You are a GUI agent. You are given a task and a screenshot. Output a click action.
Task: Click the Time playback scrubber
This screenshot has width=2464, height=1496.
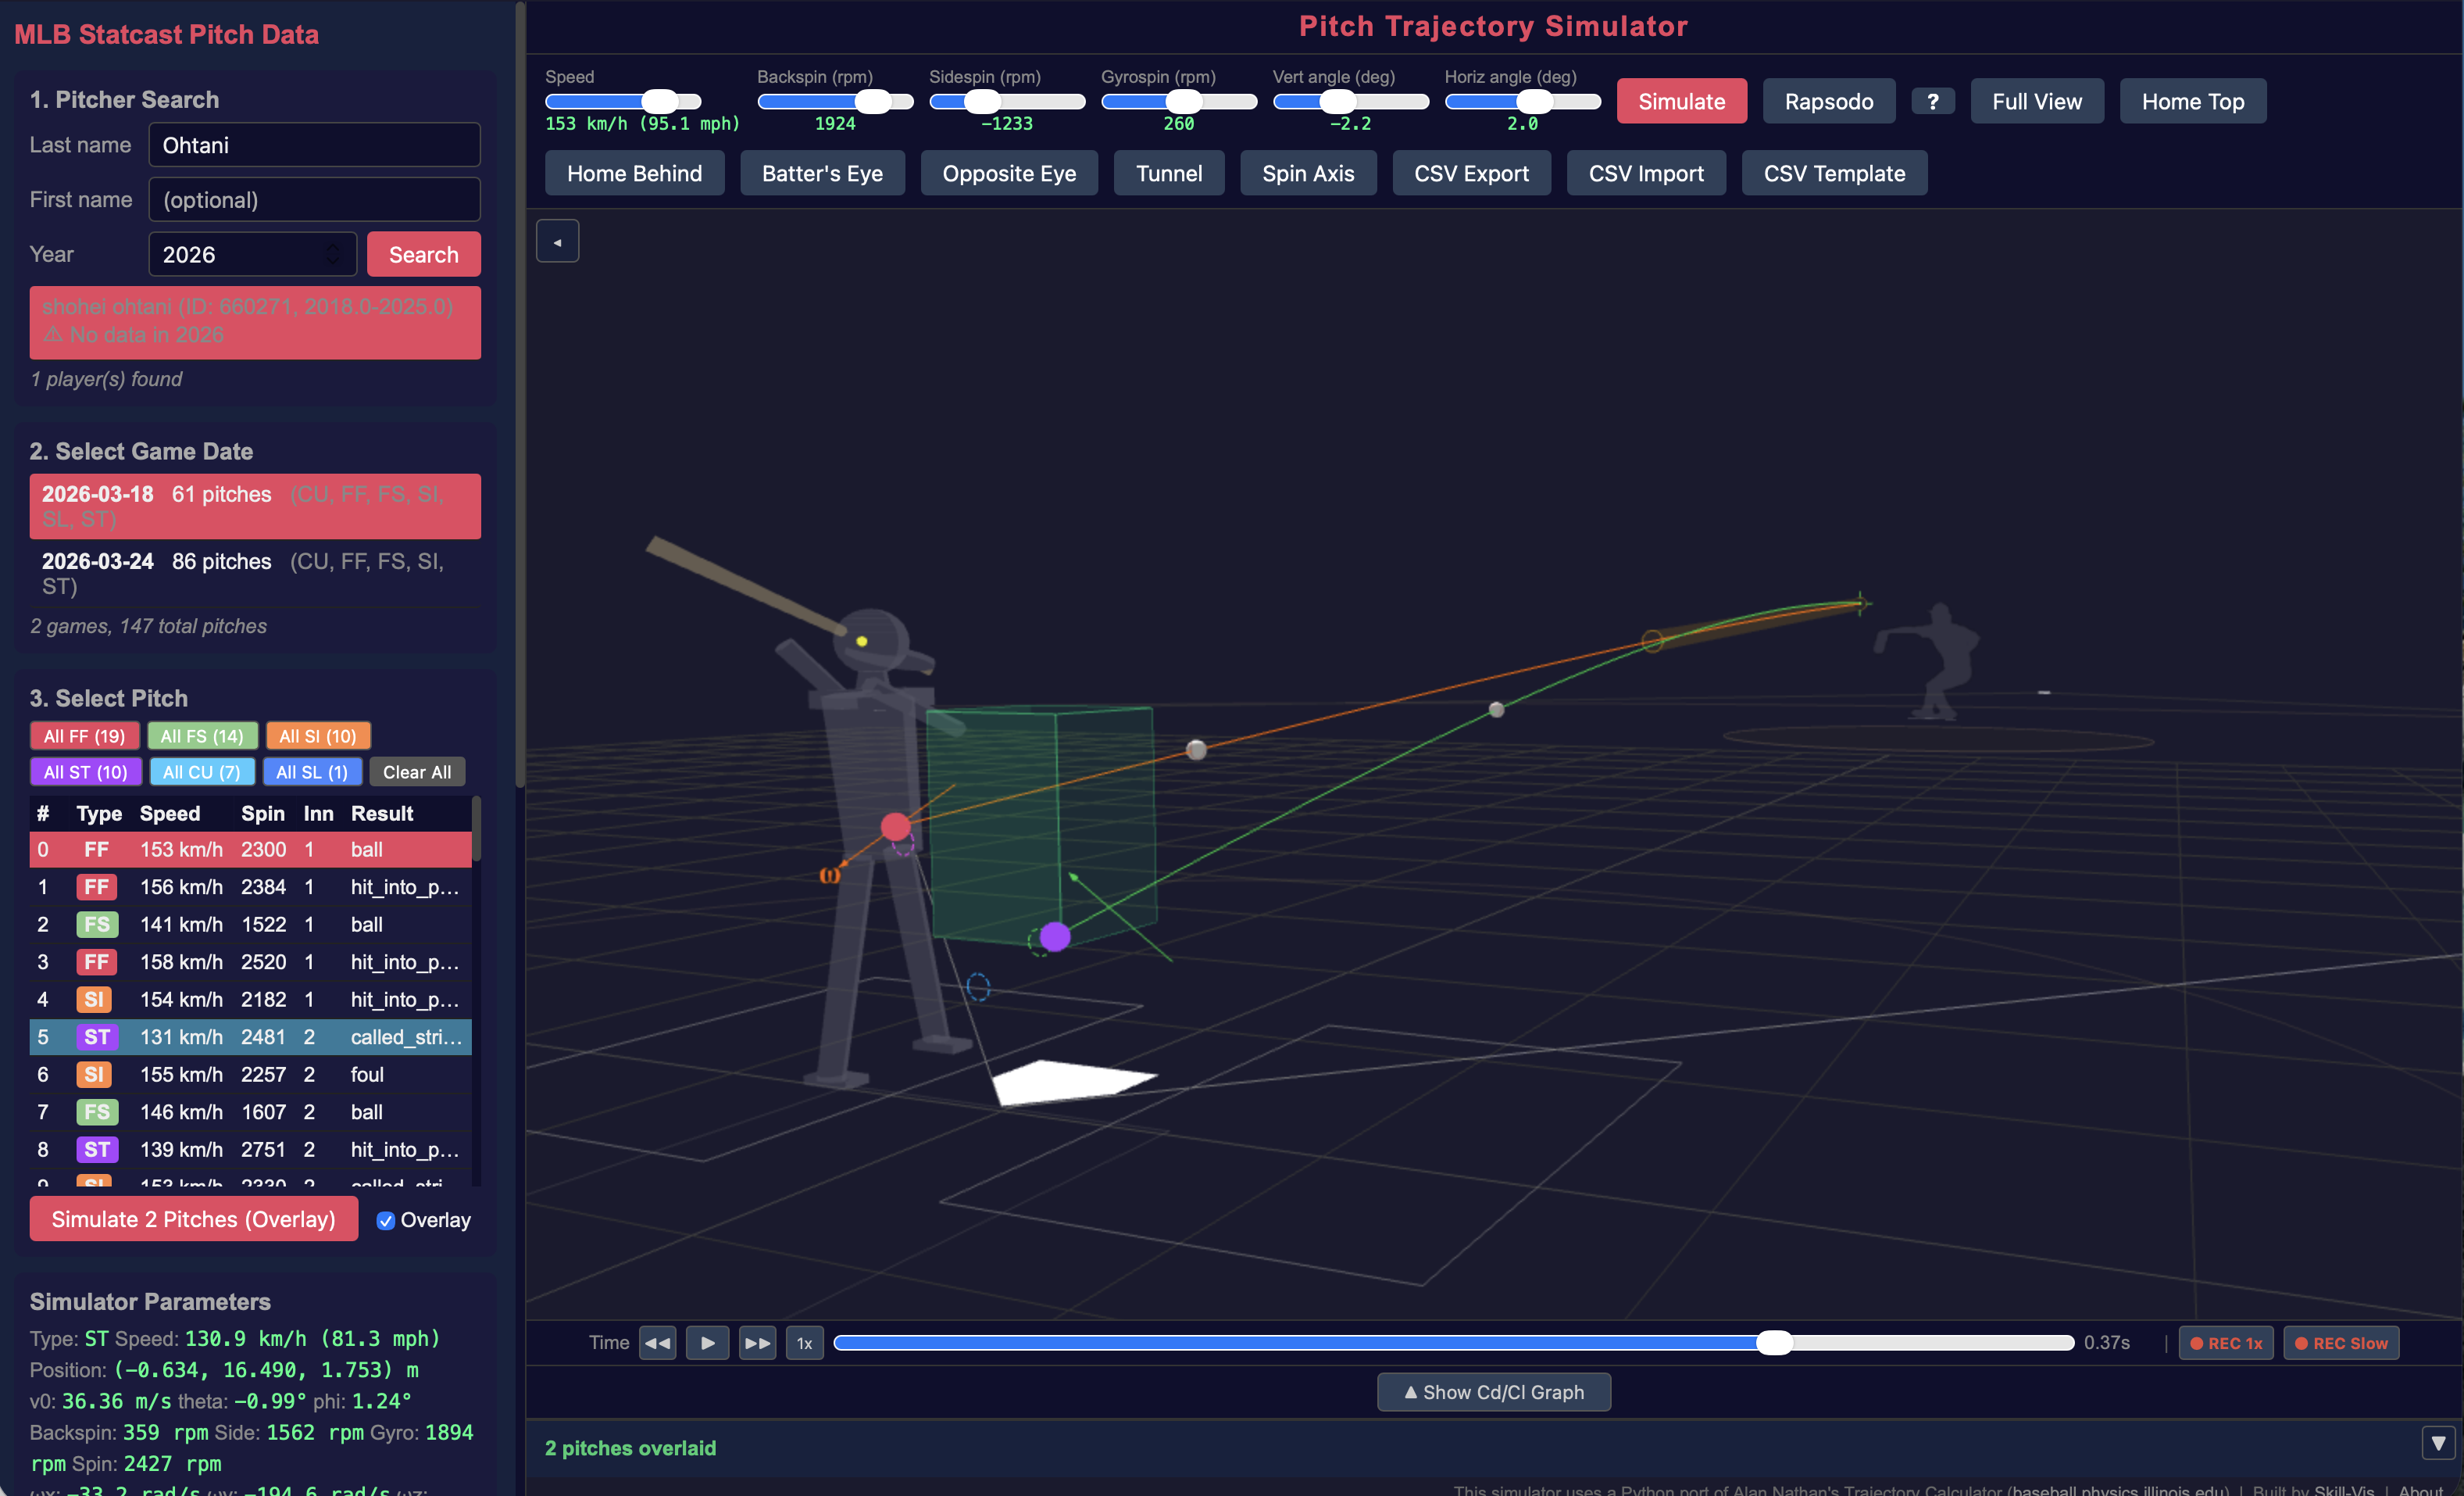click(1453, 1343)
